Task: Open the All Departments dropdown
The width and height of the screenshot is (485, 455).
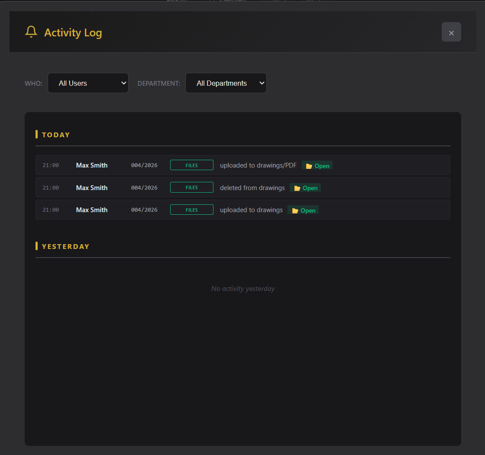Action: 226,83
